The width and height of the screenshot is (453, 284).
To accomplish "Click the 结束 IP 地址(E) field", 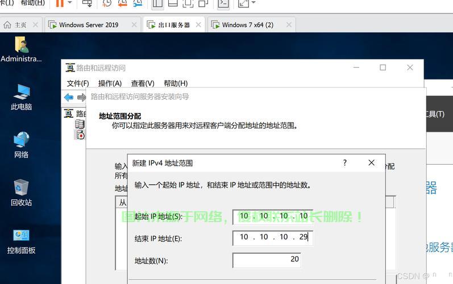I will click(273, 238).
